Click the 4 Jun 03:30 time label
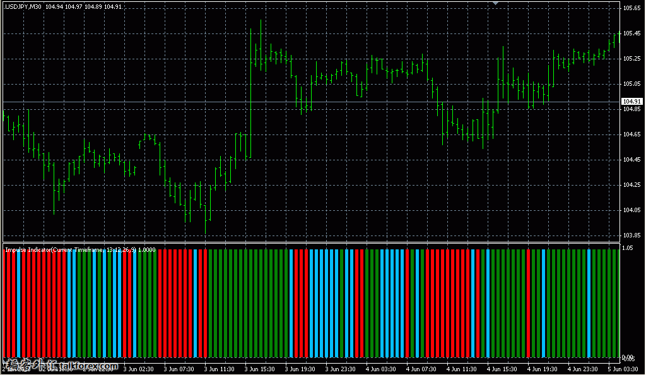Image resolution: width=646 pixels, height=375 pixels. [x=380, y=369]
